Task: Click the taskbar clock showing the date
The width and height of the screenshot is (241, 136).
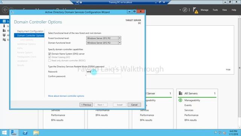Action: pos(233,133)
